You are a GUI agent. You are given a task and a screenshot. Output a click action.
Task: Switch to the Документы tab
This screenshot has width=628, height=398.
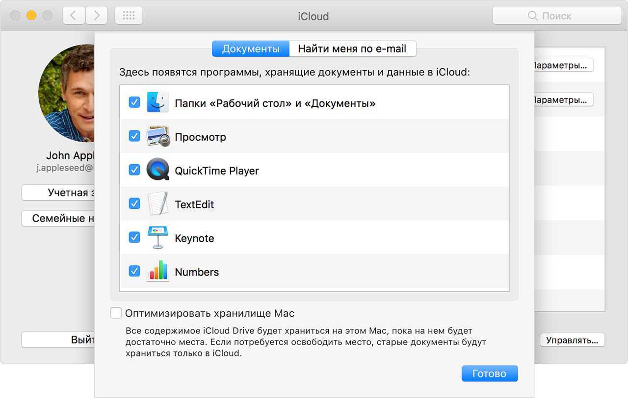pos(251,49)
